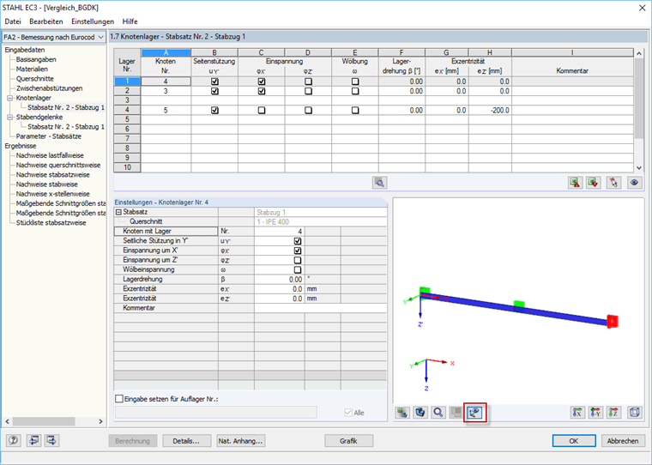Set view in Z direction
The image size is (652, 465).
click(x=613, y=413)
